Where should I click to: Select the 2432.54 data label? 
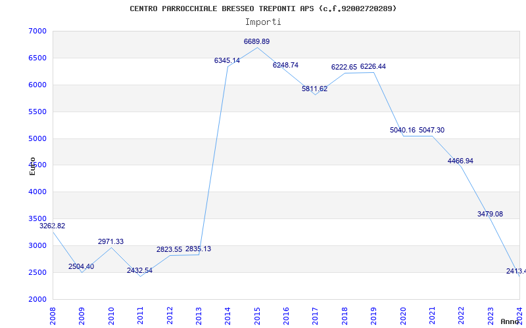(139, 270)
